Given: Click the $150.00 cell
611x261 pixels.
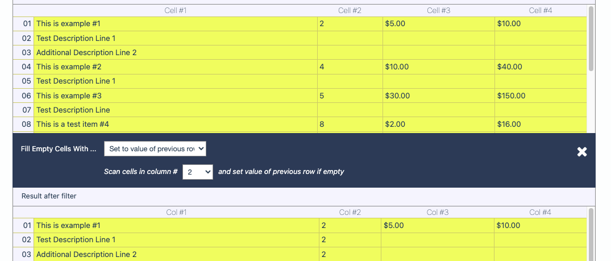Looking at the screenshot, I should [x=541, y=96].
